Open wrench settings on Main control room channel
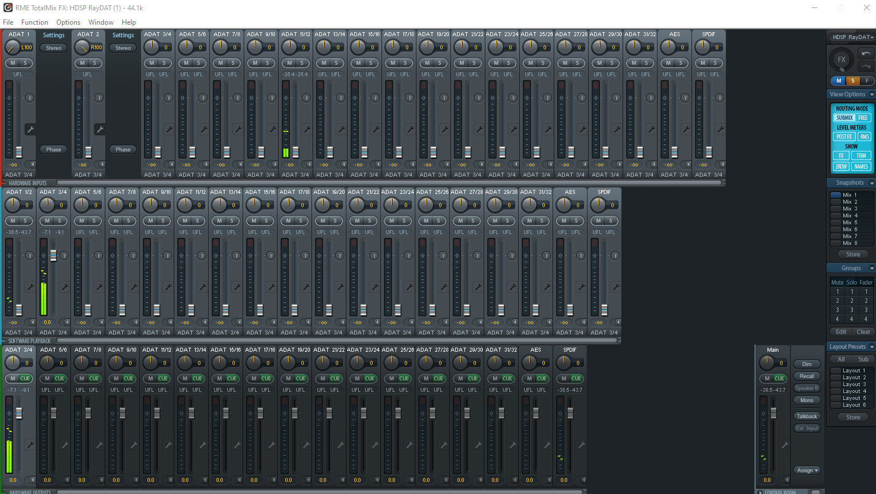The width and height of the screenshot is (876, 494). (x=785, y=445)
